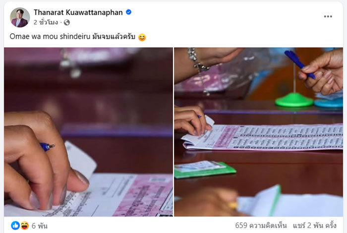The height and width of the screenshot is (233, 347).
Task: Open the '659 ความคิดเห็น' comments
Action: 261,226
